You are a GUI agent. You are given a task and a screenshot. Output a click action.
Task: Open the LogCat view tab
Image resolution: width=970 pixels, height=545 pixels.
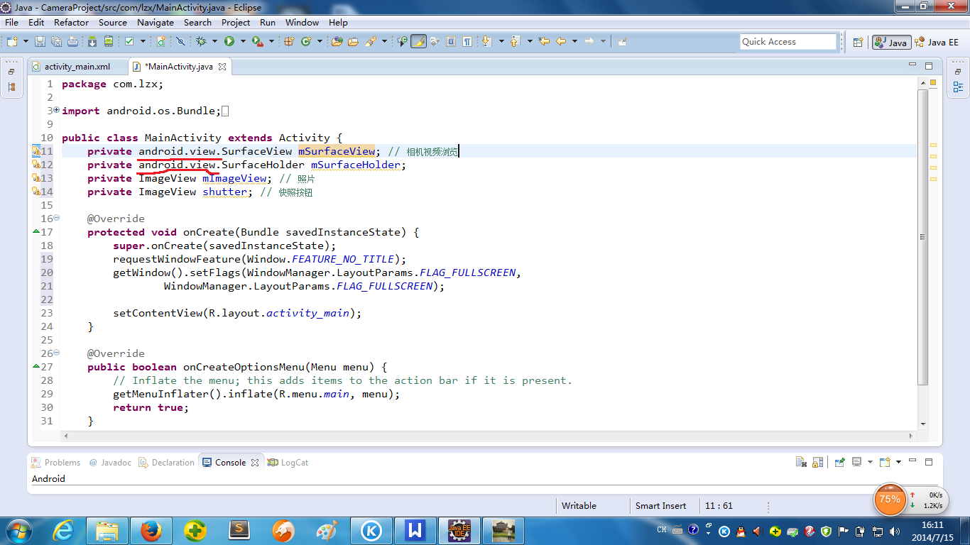click(294, 463)
